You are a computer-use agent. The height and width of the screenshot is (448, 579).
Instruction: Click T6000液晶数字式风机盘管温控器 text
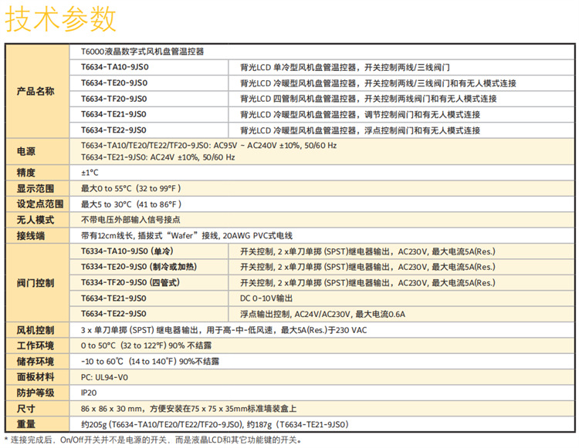pyautogui.click(x=143, y=52)
